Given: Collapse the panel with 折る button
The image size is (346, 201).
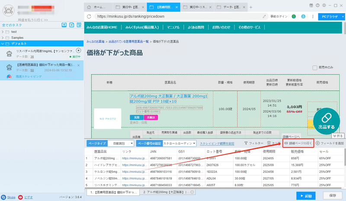Looking at the screenshot, I should (338, 136).
